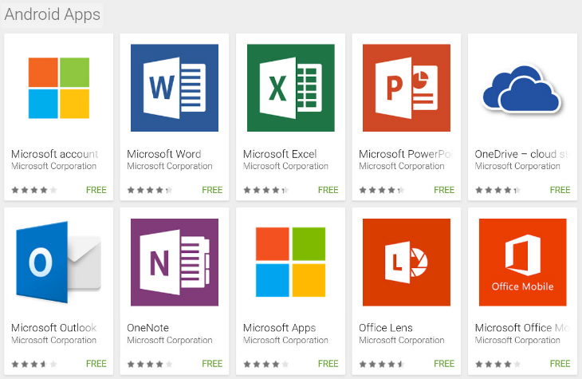Open the Microsoft Outlook app icon

[x=59, y=262]
